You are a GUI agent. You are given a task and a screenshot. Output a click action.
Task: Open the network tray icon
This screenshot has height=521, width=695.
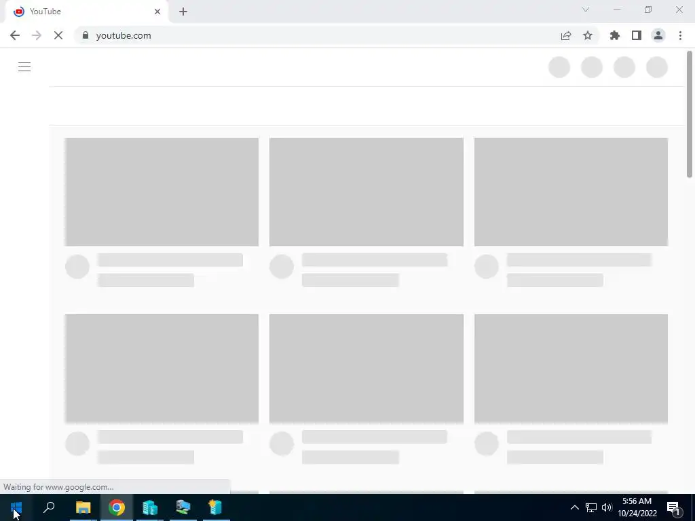591,507
